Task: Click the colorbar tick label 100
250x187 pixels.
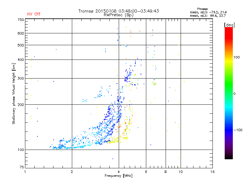Action: tap(237, 57)
